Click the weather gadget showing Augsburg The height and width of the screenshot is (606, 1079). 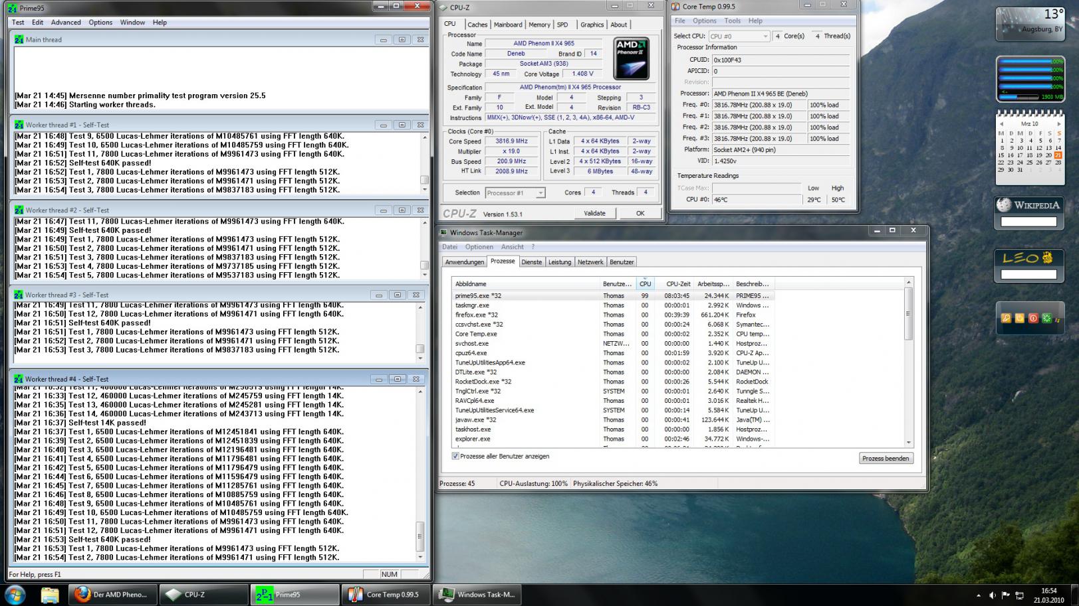1029,24
